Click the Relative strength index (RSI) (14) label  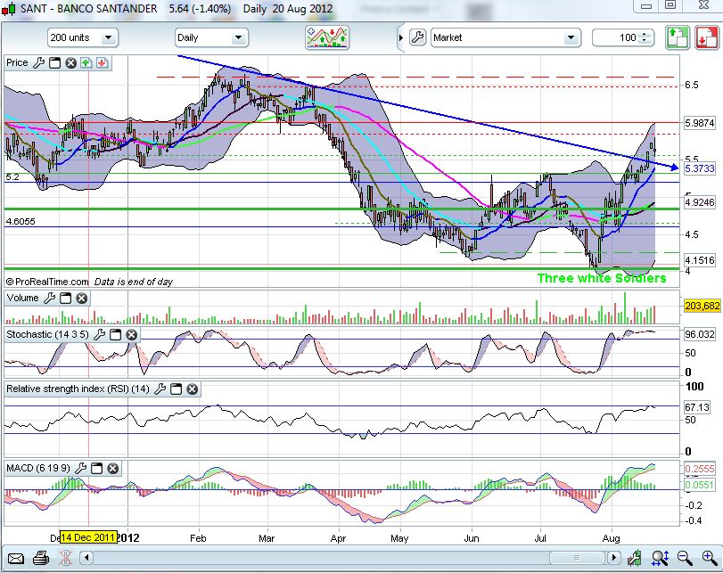[x=78, y=389]
